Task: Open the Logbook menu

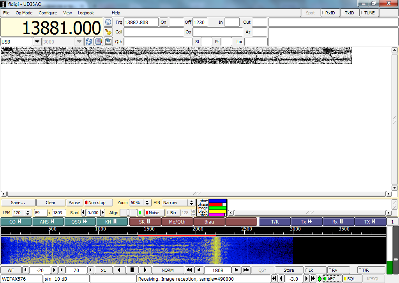Action: [86, 13]
